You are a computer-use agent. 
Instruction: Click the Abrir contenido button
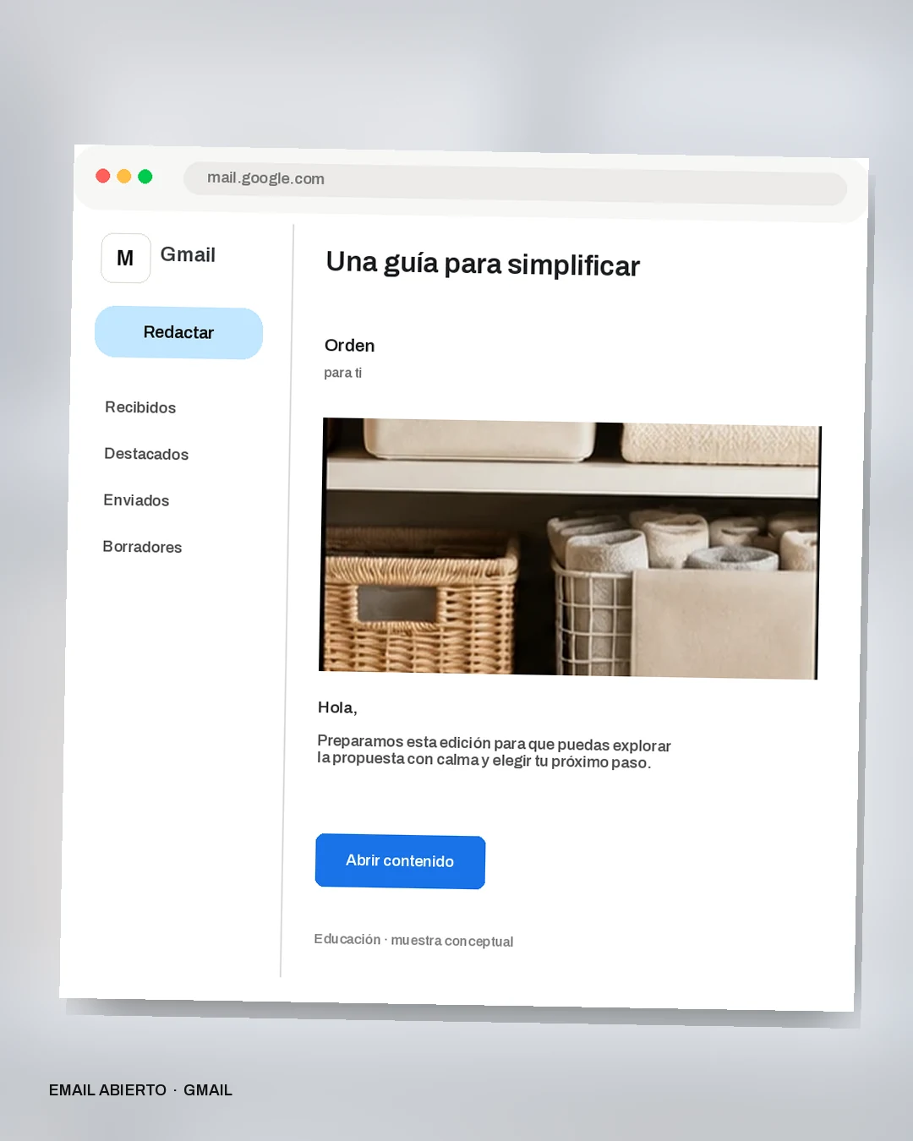click(400, 861)
